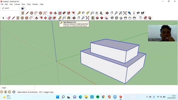This screenshot has width=178, height=100.
Task: Open the Draw menu
Action: pyautogui.click(x=23, y=4)
